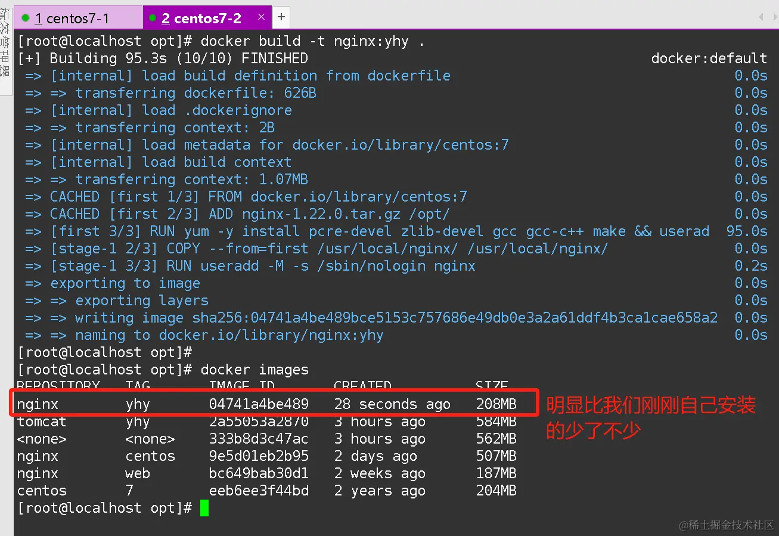Screen dimensions: 779x536
Task: Close the centos7-2 tab
Action: tap(261, 18)
